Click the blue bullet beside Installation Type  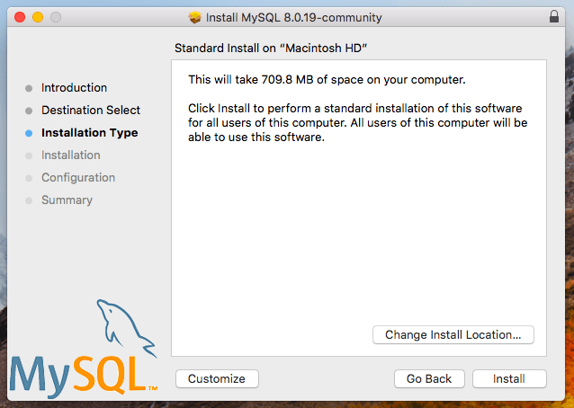pyautogui.click(x=29, y=133)
